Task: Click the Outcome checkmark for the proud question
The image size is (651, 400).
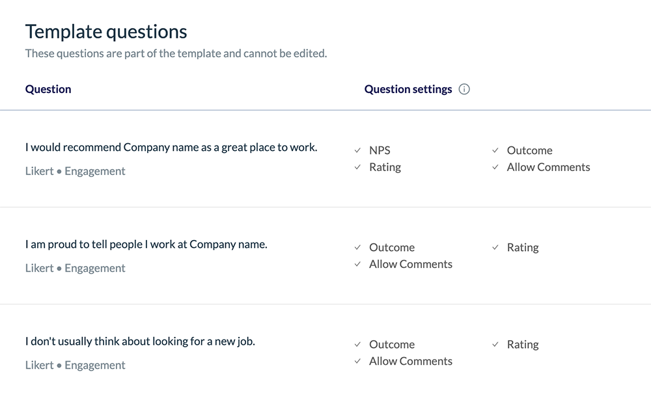Action: [x=357, y=248]
